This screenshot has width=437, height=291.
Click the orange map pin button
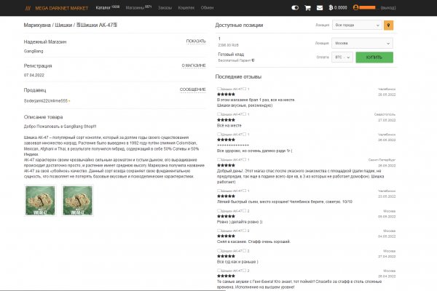click(x=388, y=25)
